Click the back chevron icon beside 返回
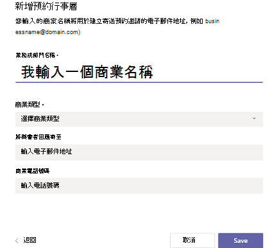 click(17, 240)
